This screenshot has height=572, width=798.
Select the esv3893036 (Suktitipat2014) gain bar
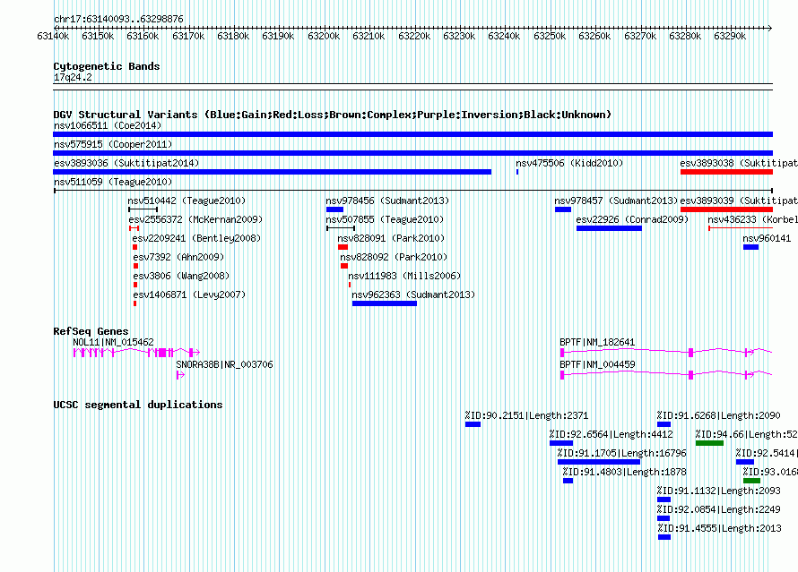point(273,172)
